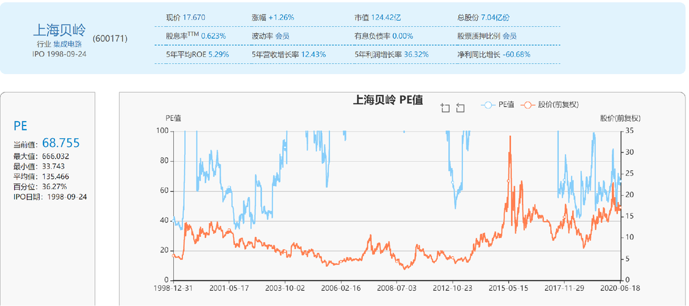689x306 pixels.
Task: Click the 股息率 0.623% value
Action: [214, 36]
